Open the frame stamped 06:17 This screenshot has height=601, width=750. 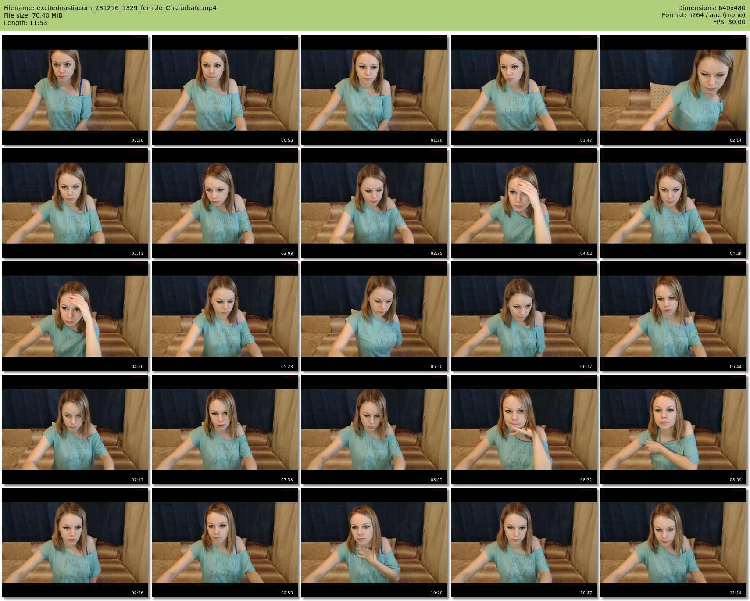point(524,316)
